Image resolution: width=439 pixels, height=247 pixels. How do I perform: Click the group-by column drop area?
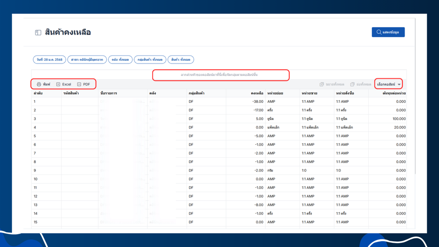(x=219, y=75)
